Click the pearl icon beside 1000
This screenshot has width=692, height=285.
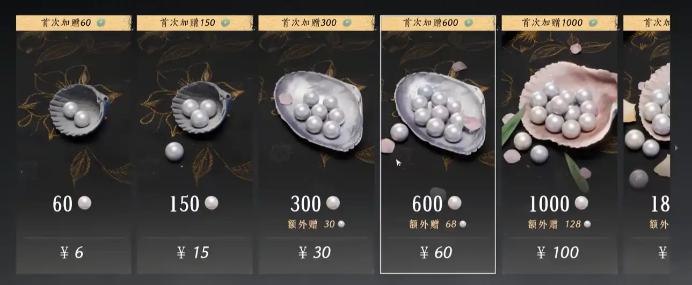[581, 203]
